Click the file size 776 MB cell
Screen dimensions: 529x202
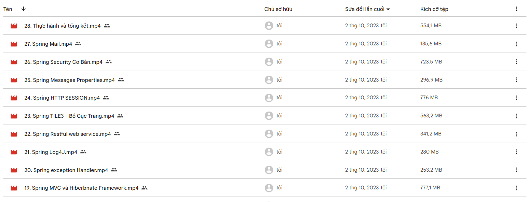(429, 98)
